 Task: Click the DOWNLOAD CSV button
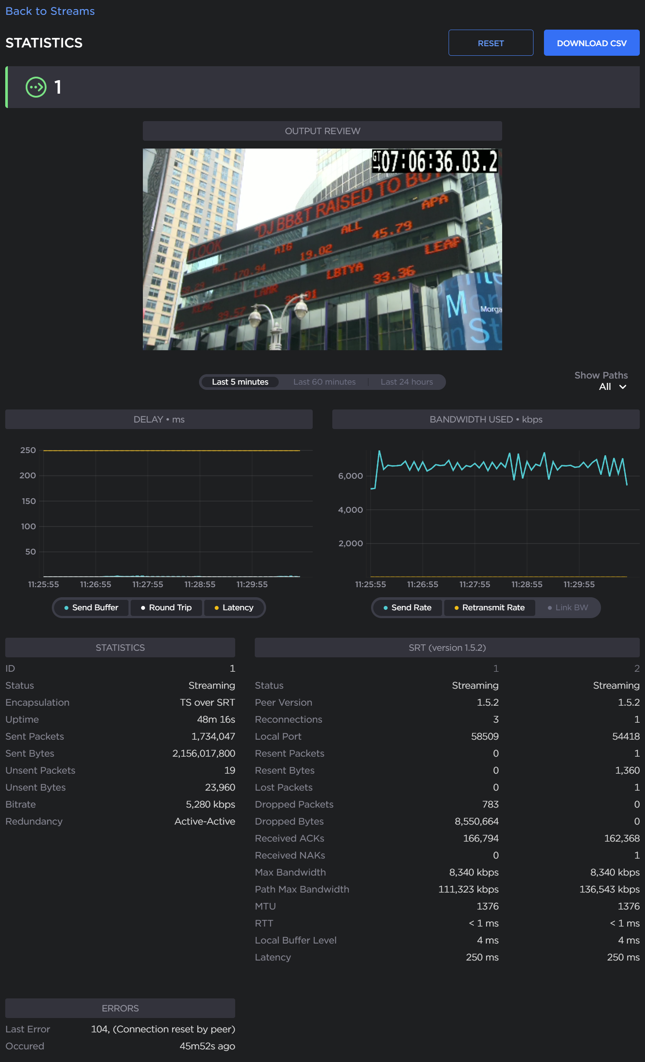591,43
